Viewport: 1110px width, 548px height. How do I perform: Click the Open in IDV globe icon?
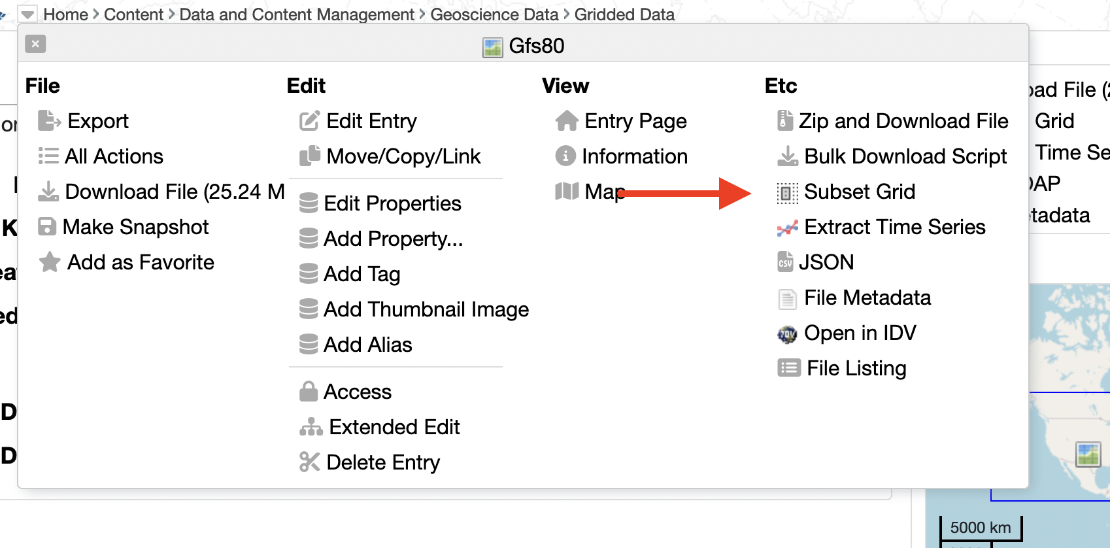coord(787,334)
